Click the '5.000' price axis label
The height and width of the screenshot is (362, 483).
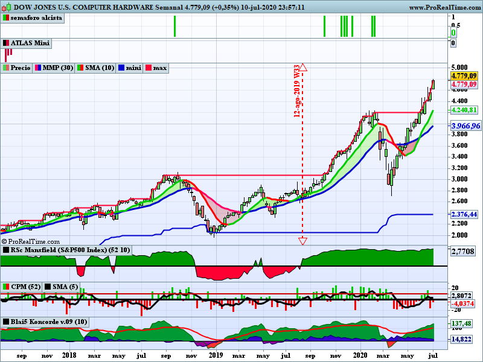pos(459,68)
